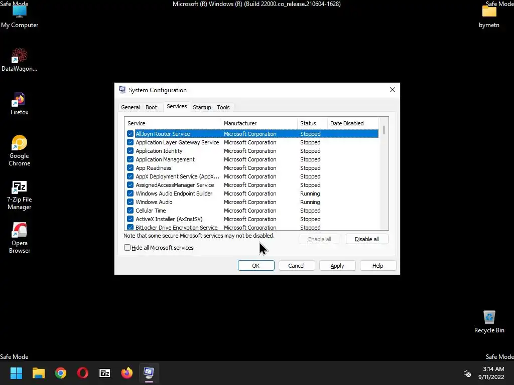
Task: Click Disable all services button
Action: (x=367, y=239)
